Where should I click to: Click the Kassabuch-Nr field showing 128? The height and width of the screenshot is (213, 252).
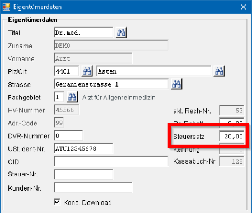point(232,161)
